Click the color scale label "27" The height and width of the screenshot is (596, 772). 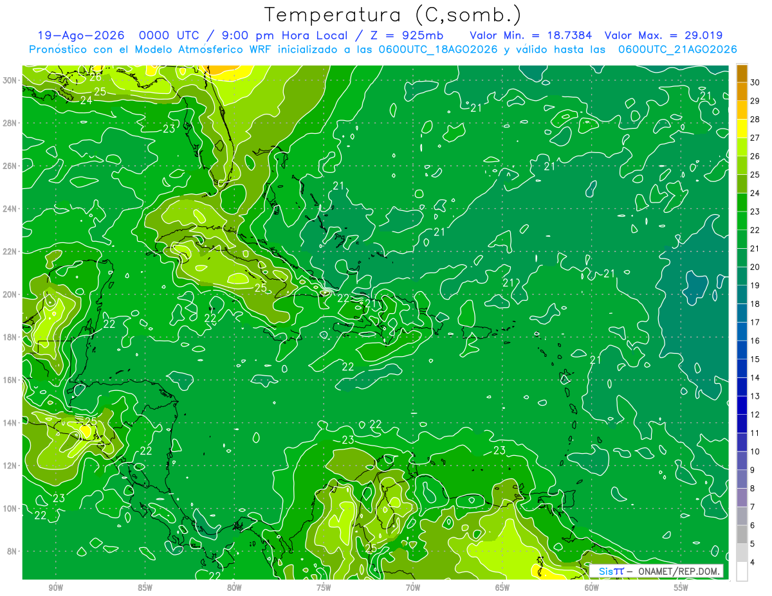(x=755, y=138)
